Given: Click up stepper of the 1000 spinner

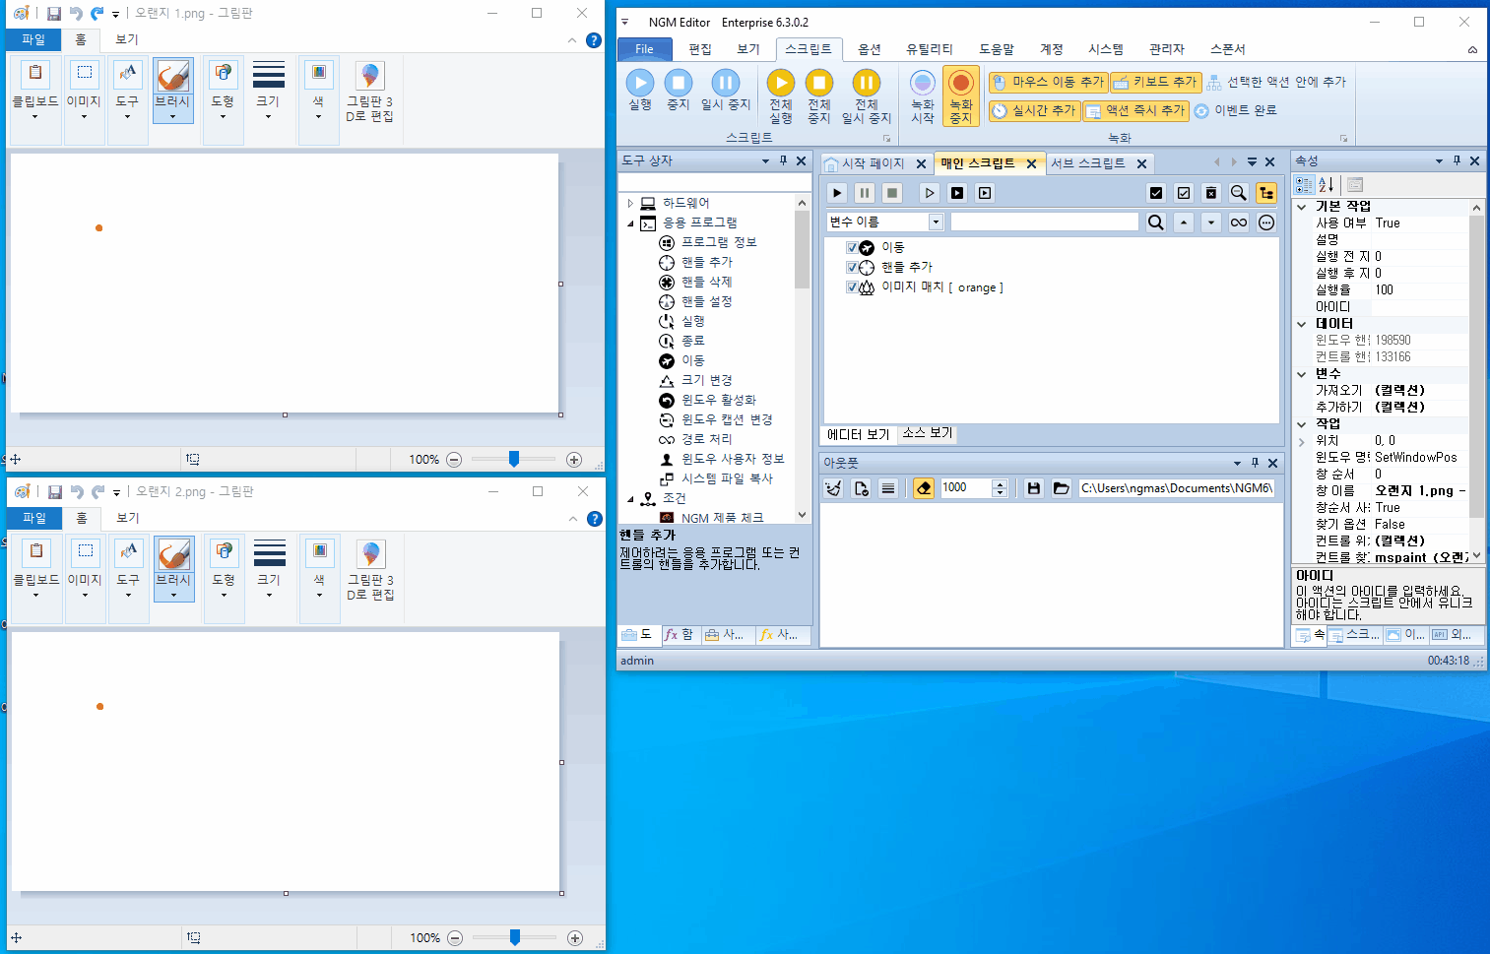Looking at the screenshot, I should 1000,483.
